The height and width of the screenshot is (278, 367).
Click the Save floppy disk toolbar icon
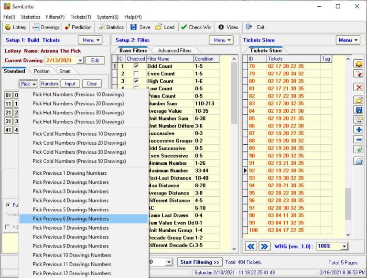tap(133, 27)
